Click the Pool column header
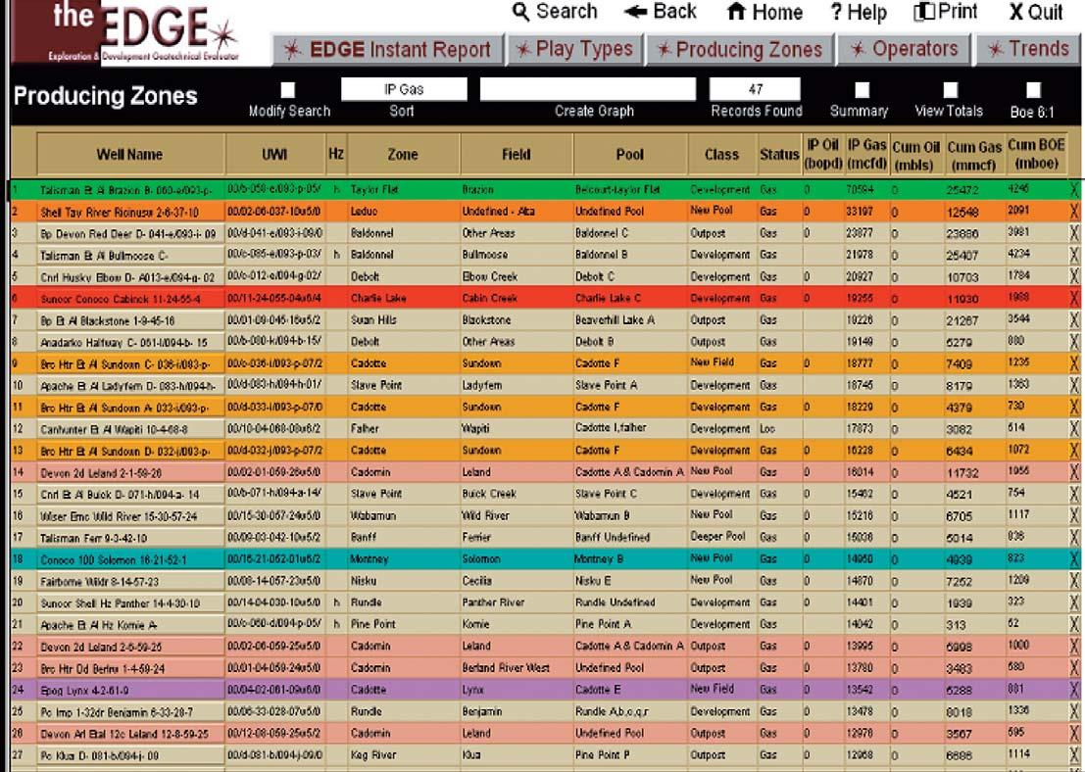The height and width of the screenshot is (772, 1085). click(x=629, y=154)
